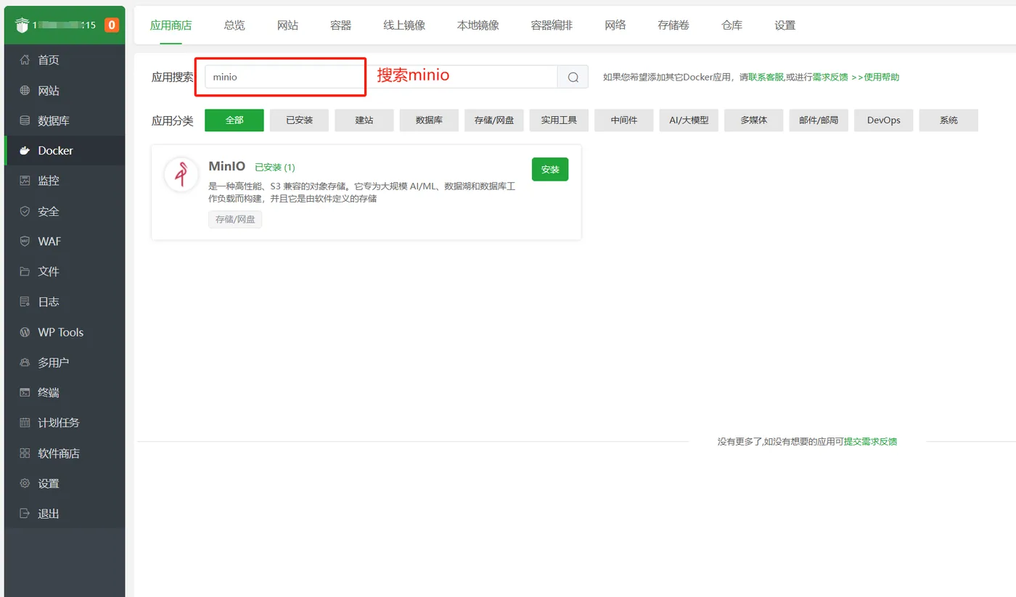Click the calendar icon beside 计划任务

[x=25, y=422]
